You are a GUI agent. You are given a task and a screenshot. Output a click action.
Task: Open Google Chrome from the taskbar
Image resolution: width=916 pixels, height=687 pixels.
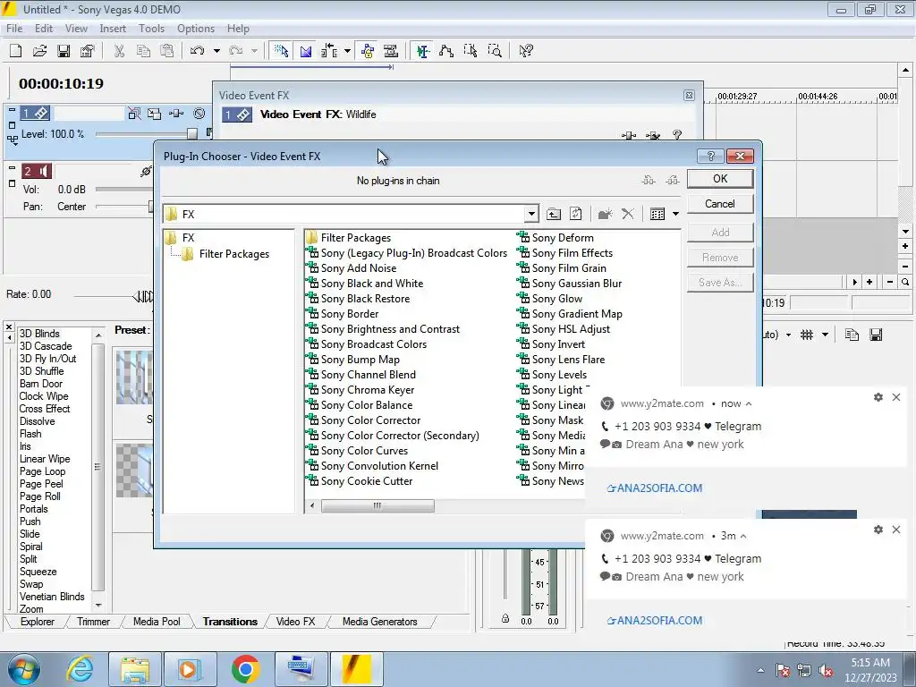point(245,669)
